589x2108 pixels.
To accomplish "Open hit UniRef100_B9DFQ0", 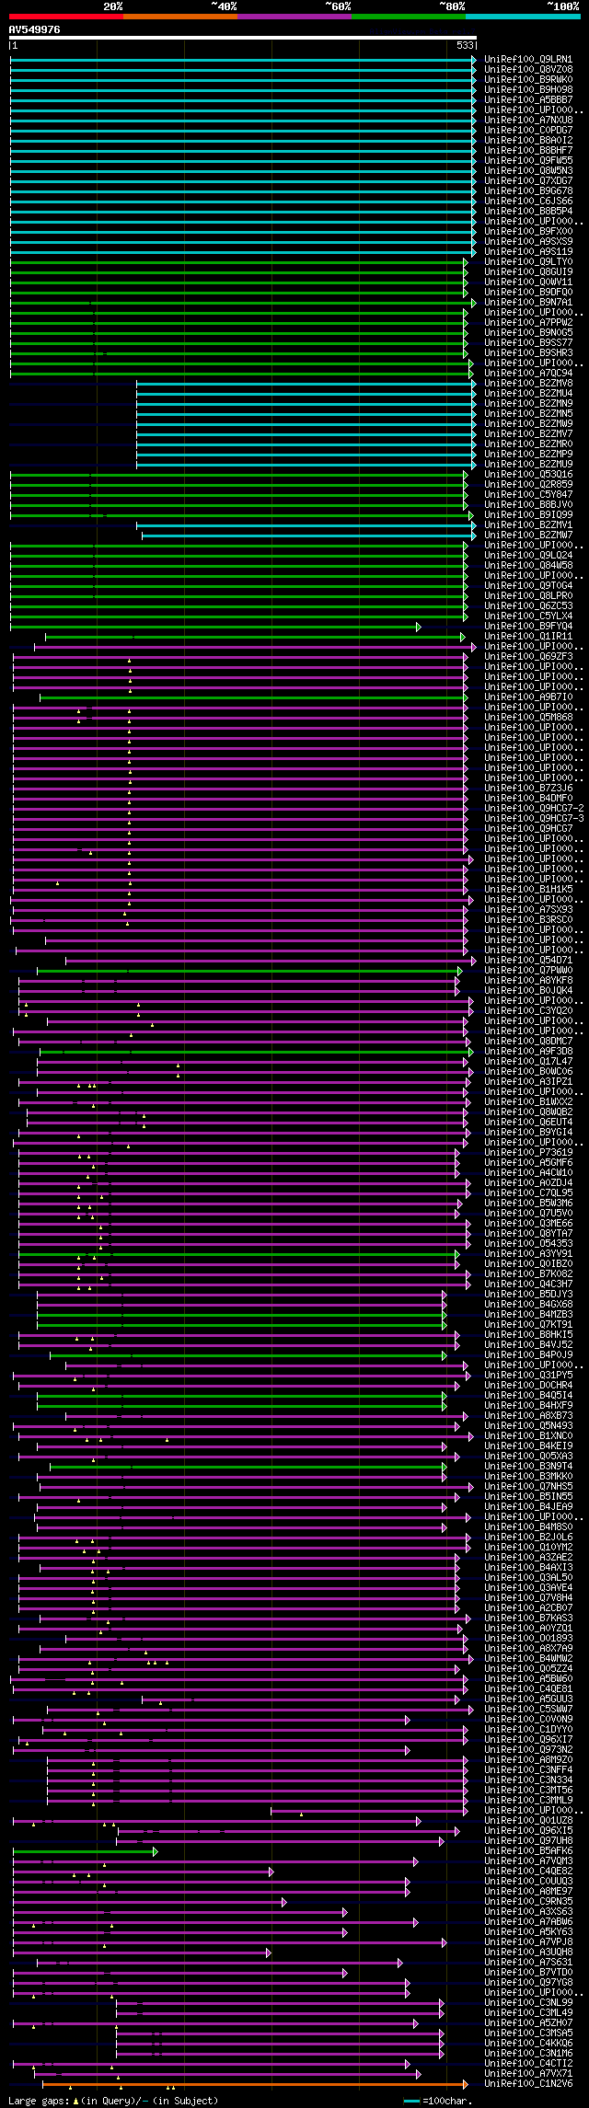I will pos(528,293).
